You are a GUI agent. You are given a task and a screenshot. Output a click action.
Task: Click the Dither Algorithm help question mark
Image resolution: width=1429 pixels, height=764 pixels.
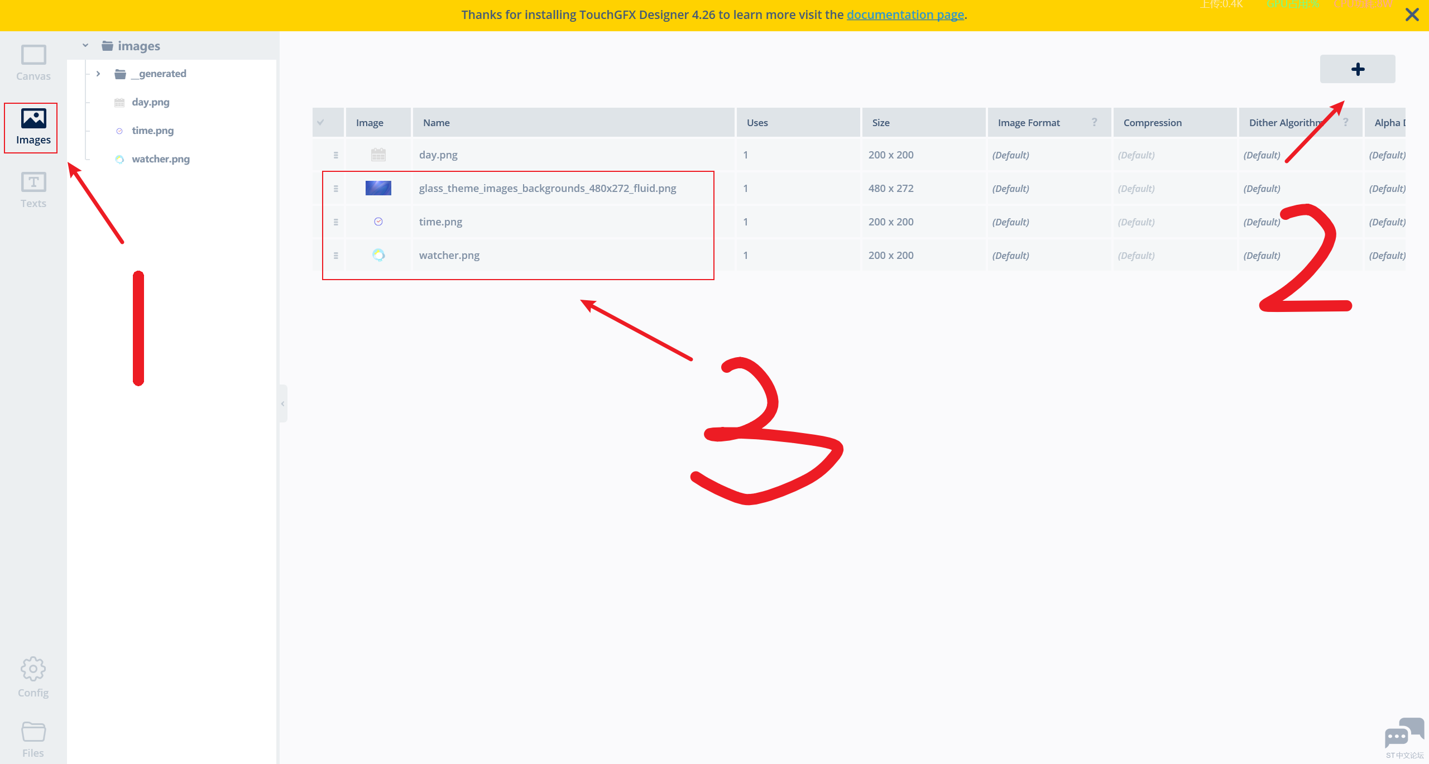click(1345, 122)
